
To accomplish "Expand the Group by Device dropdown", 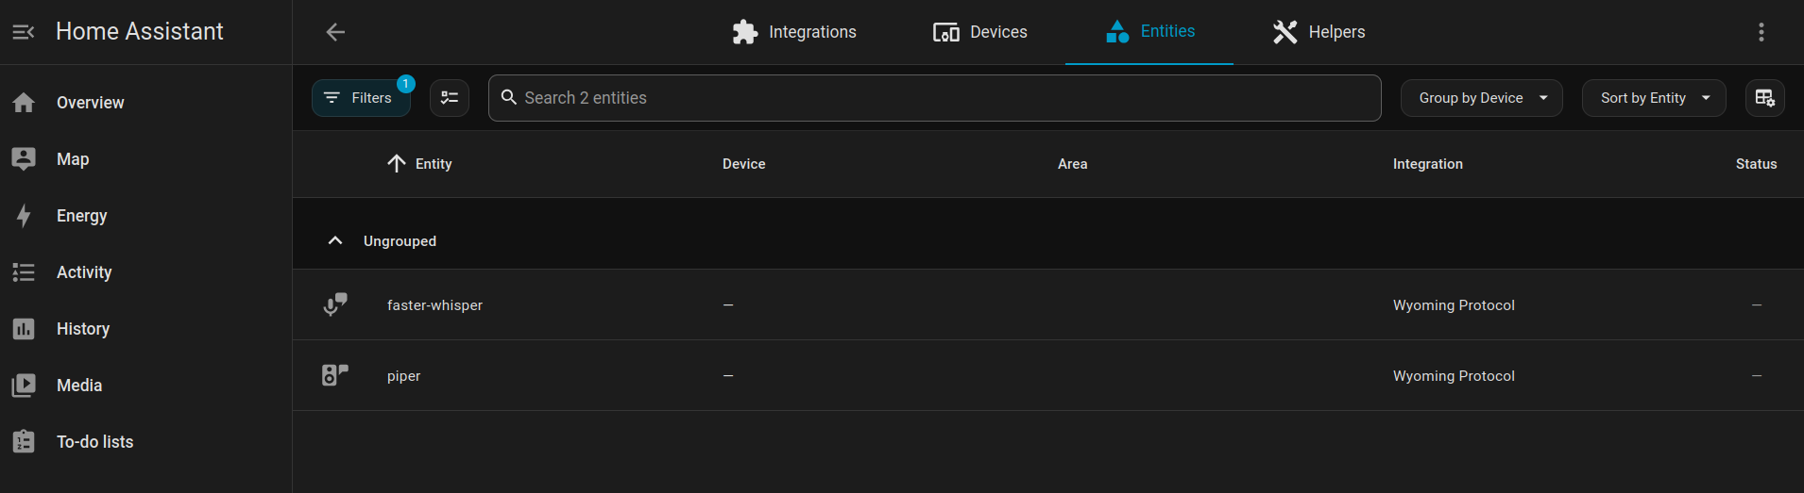I will point(1481,98).
